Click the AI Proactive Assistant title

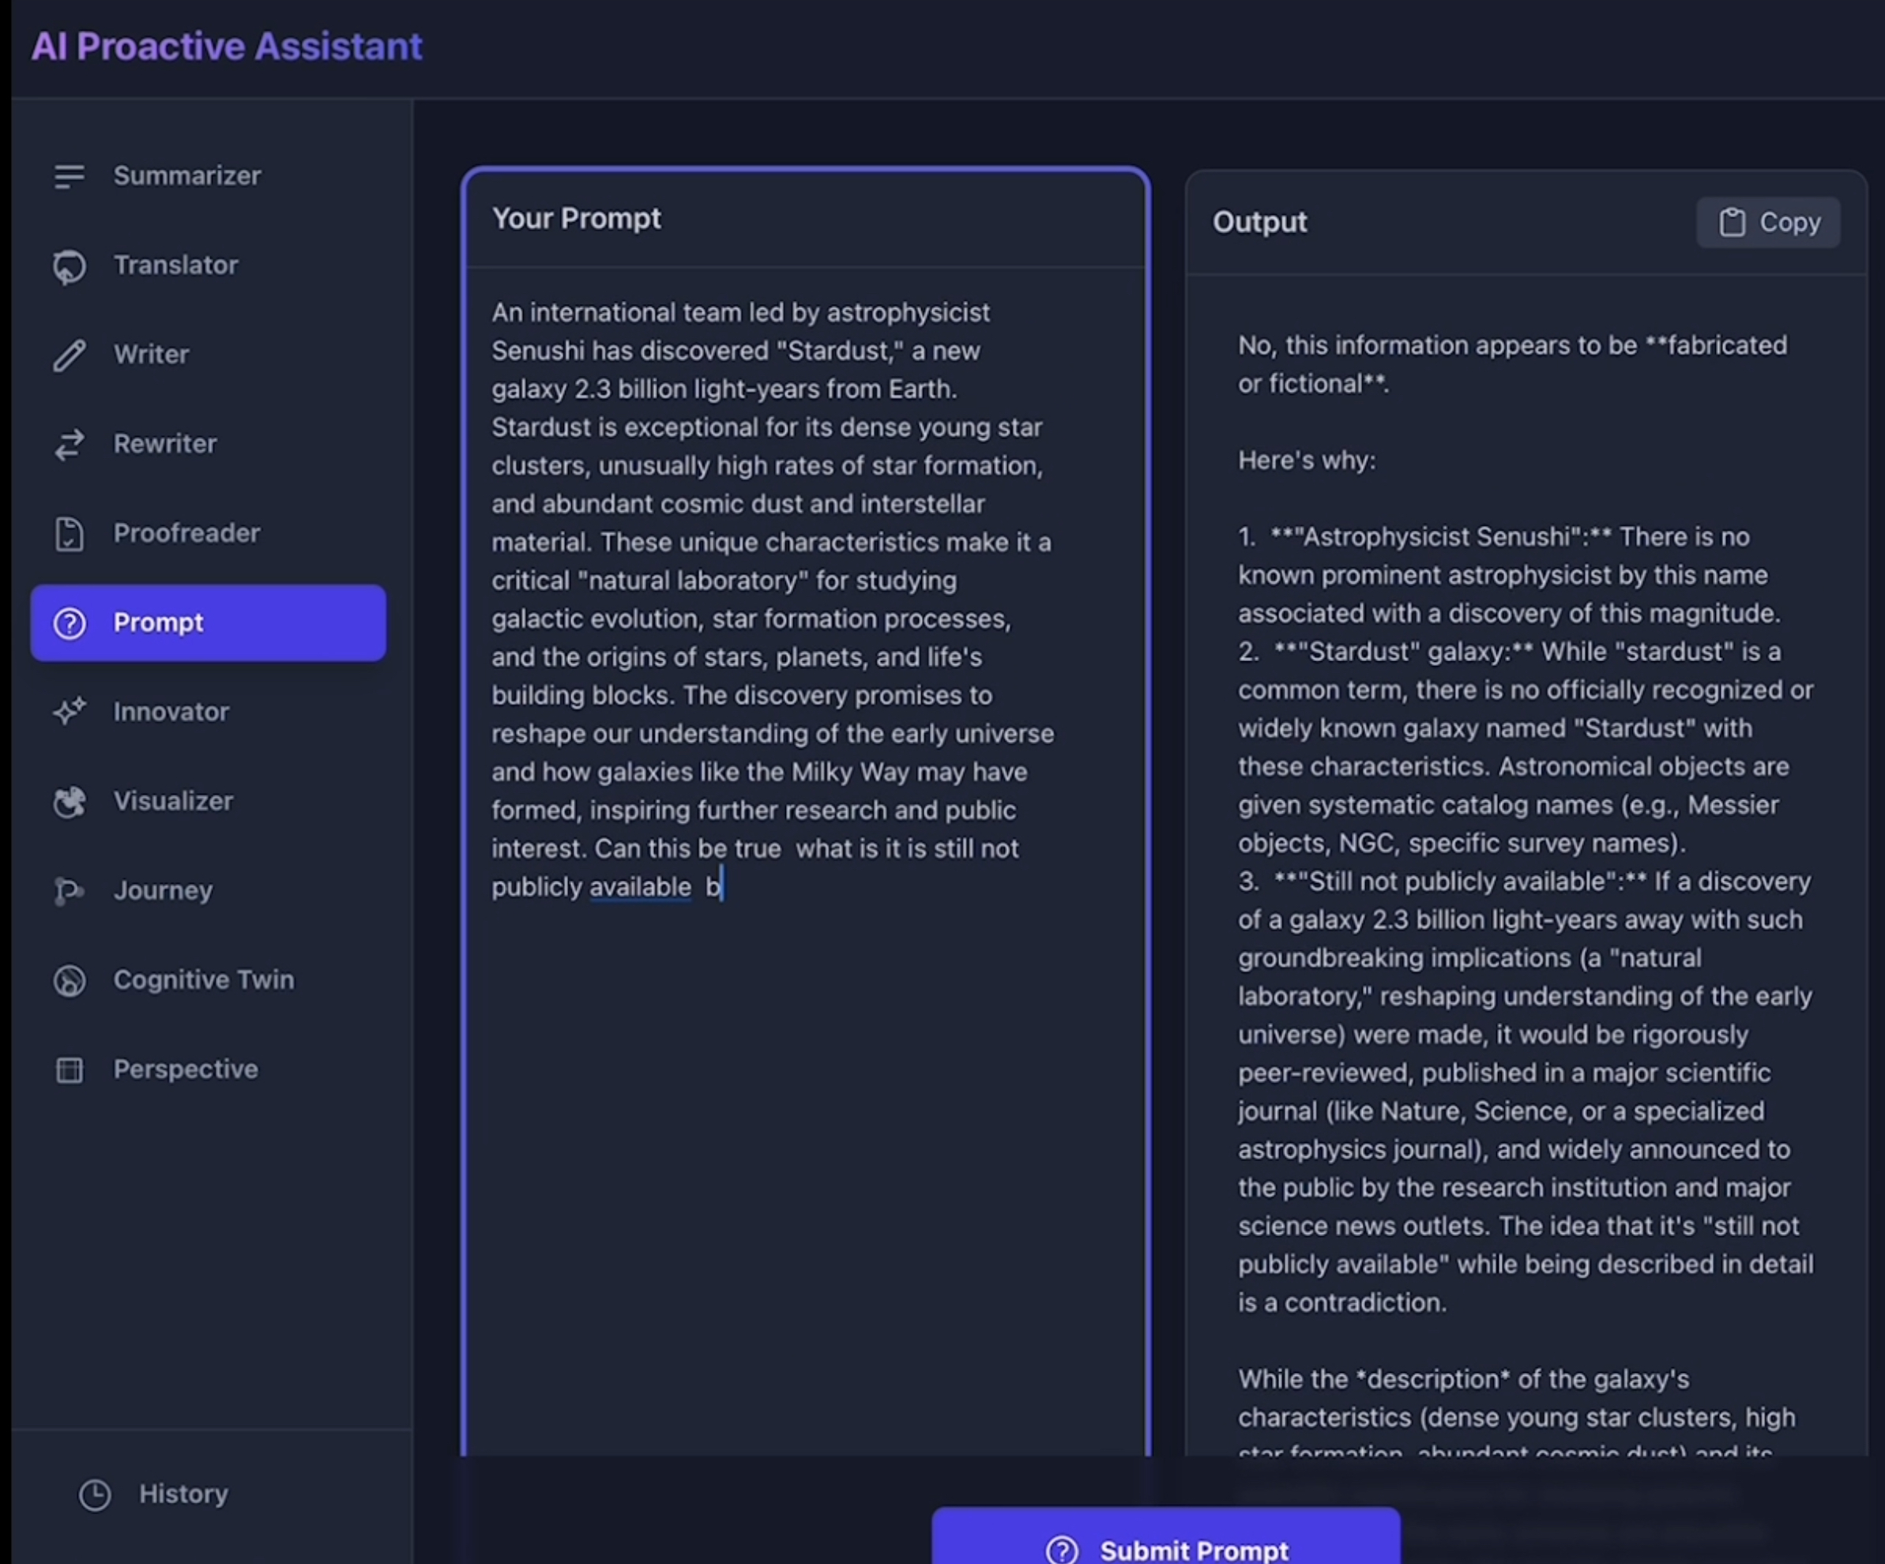pos(226,47)
